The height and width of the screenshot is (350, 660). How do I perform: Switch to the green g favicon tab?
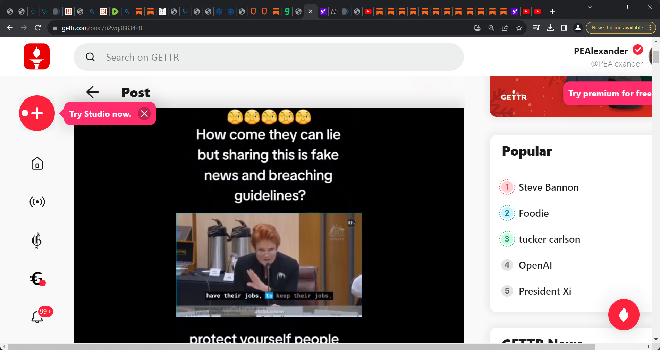click(287, 11)
